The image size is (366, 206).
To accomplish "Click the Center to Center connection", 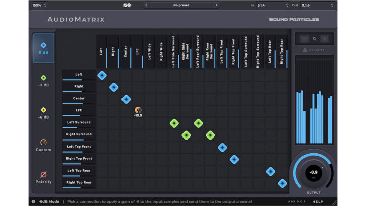I will click(126, 99).
